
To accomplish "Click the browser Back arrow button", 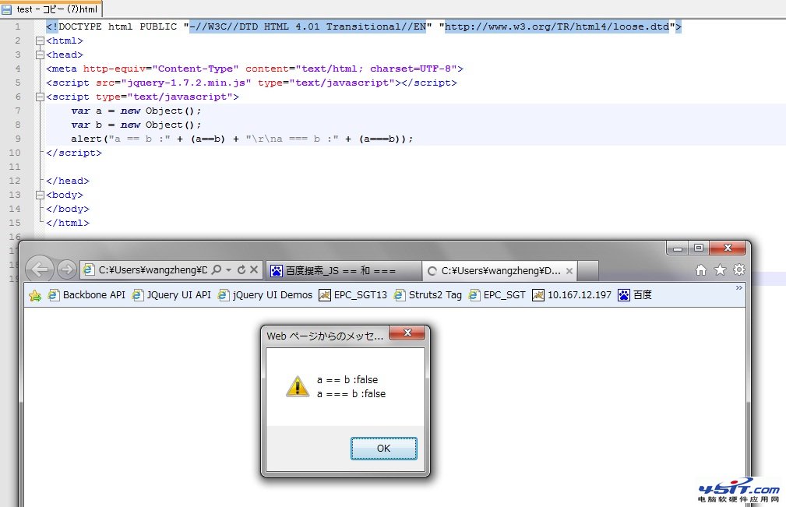I will point(39,269).
